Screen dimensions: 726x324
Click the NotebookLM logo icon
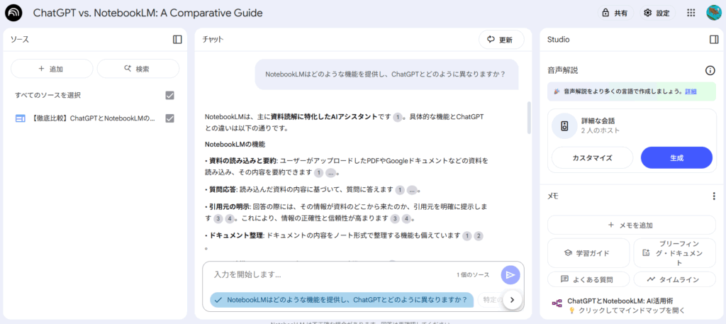point(13,13)
